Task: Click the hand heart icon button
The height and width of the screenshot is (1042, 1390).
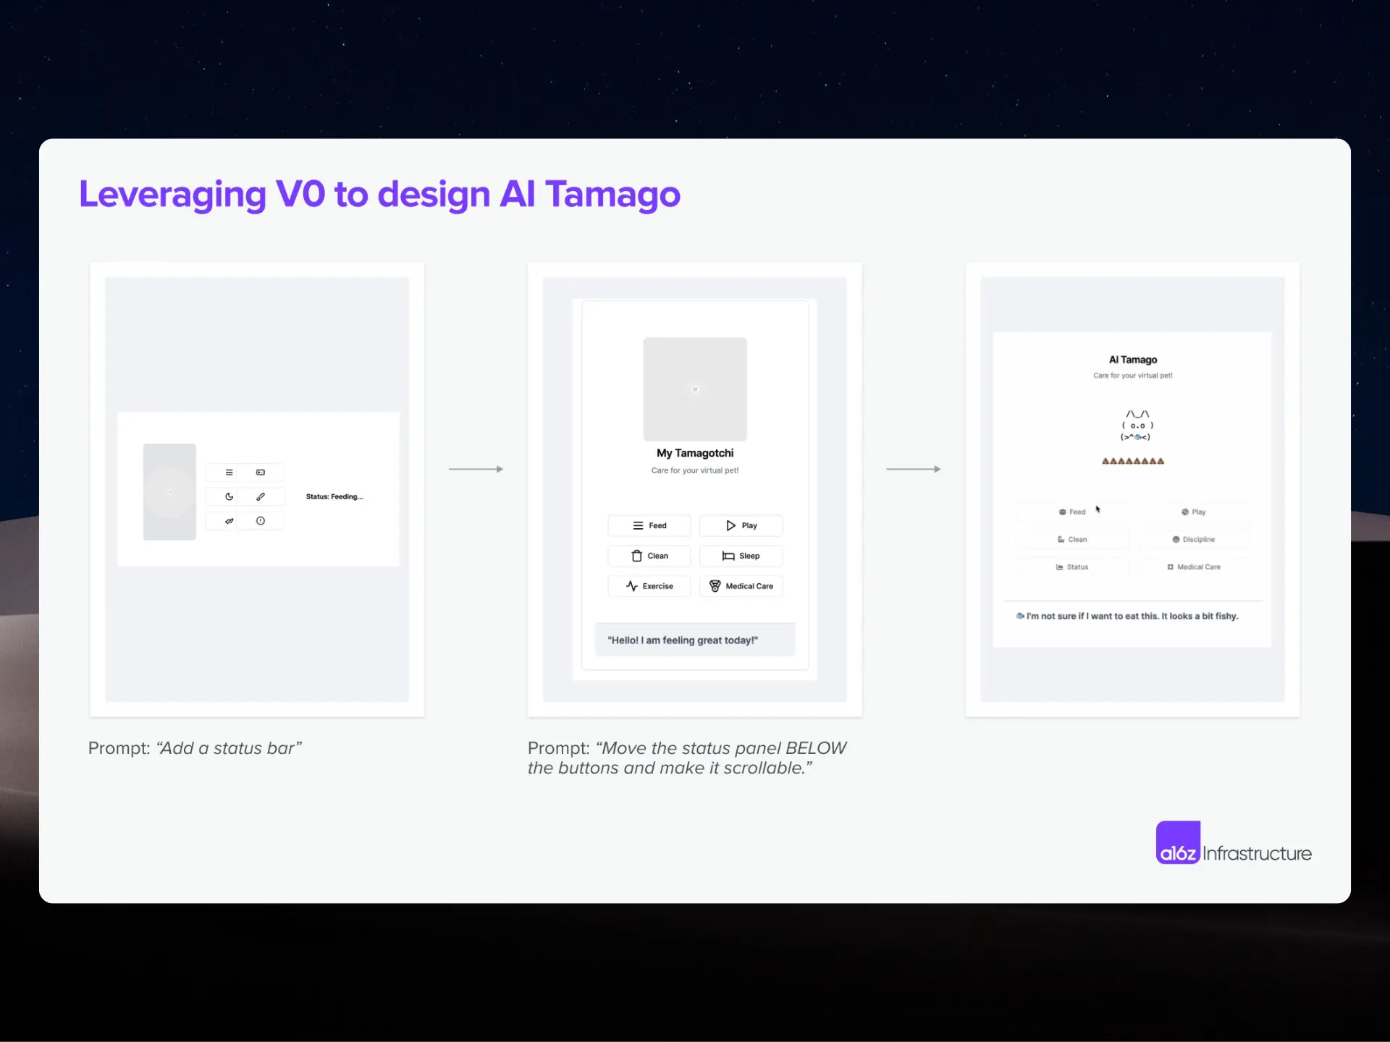Action: click(229, 521)
